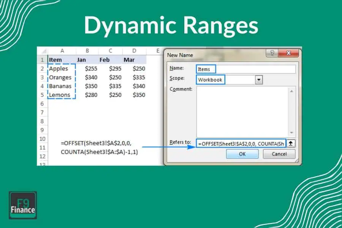This screenshot has height=228, width=342.
Task: Close the New Name dialog
Action: [x=289, y=54]
